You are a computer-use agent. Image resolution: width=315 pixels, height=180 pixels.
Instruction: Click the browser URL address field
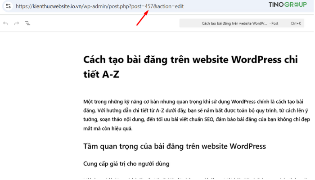click(x=99, y=6)
